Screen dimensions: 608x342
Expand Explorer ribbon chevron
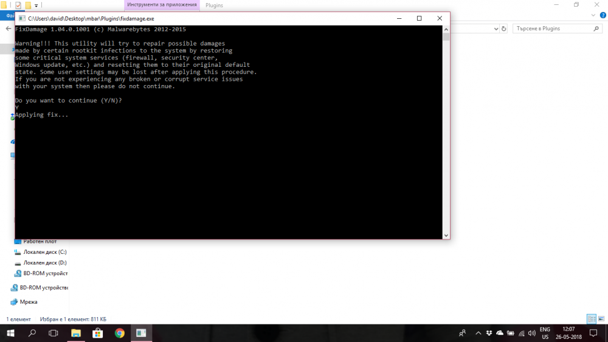pyautogui.click(x=593, y=16)
